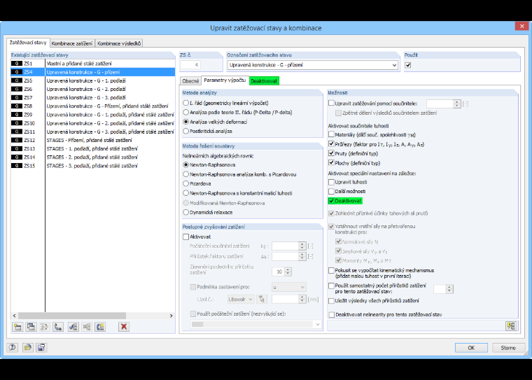
Task: Switch to Kombinace výsledků tab
Action: 119,43
